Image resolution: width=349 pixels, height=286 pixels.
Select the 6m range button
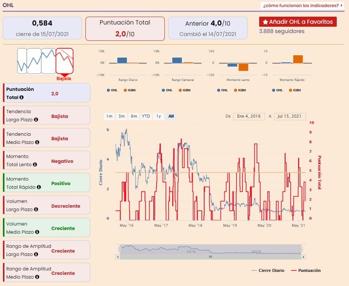click(134, 116)
